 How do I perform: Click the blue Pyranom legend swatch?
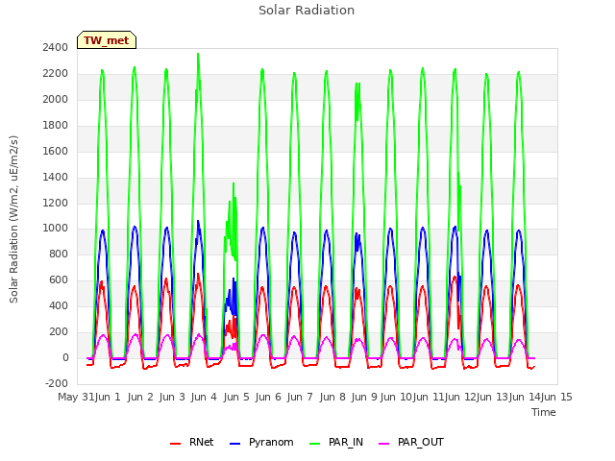[x=234, y=444]
